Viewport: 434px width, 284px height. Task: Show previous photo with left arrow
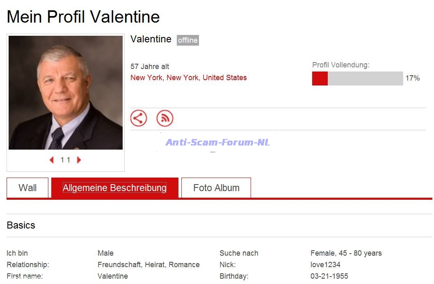pyautogui.click(x=52, y=160)
